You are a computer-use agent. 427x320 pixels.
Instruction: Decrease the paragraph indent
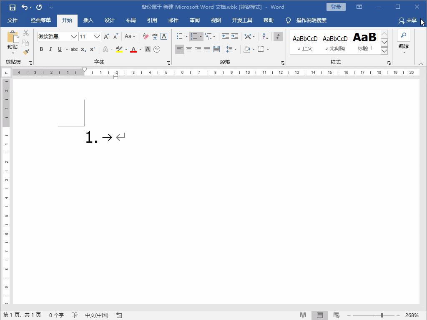pos(226,36)
